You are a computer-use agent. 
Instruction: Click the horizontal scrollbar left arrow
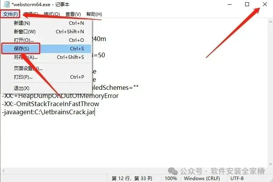(3, 171)
